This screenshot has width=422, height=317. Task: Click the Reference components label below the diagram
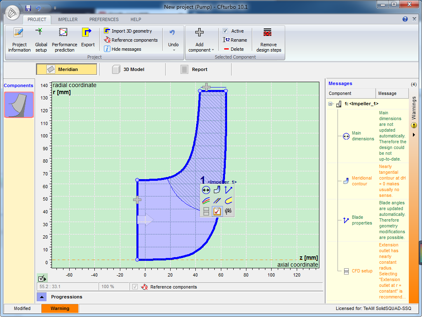[x=173, y=287]
